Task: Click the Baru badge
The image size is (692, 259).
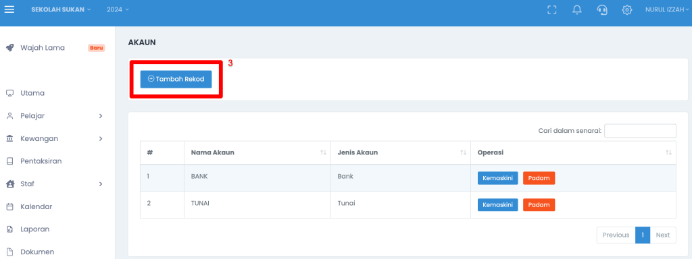Action: pos(96,48)
